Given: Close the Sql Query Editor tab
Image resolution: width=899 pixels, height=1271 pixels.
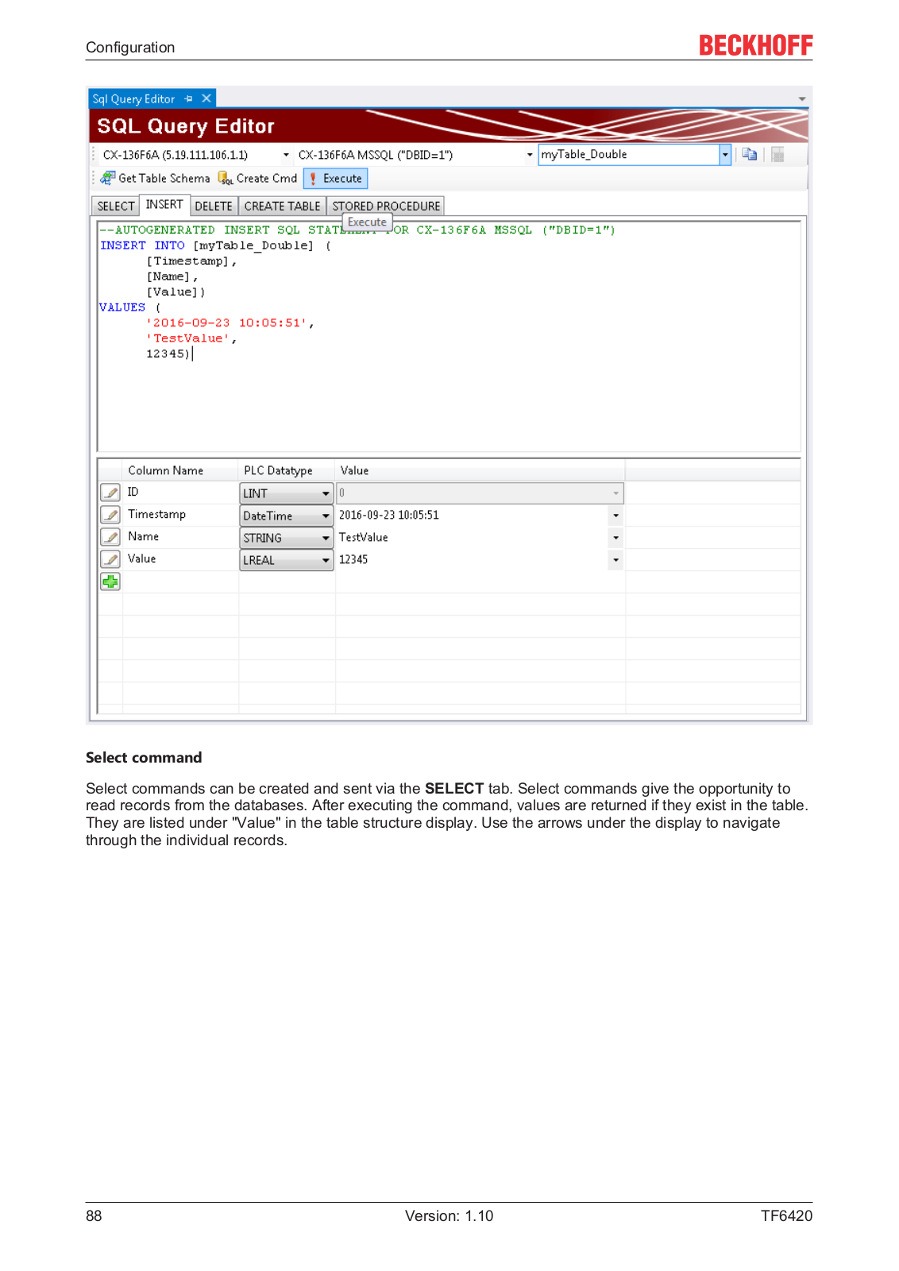Looking at the screenshot, I should pyautogui.click(x=206, y=99).
